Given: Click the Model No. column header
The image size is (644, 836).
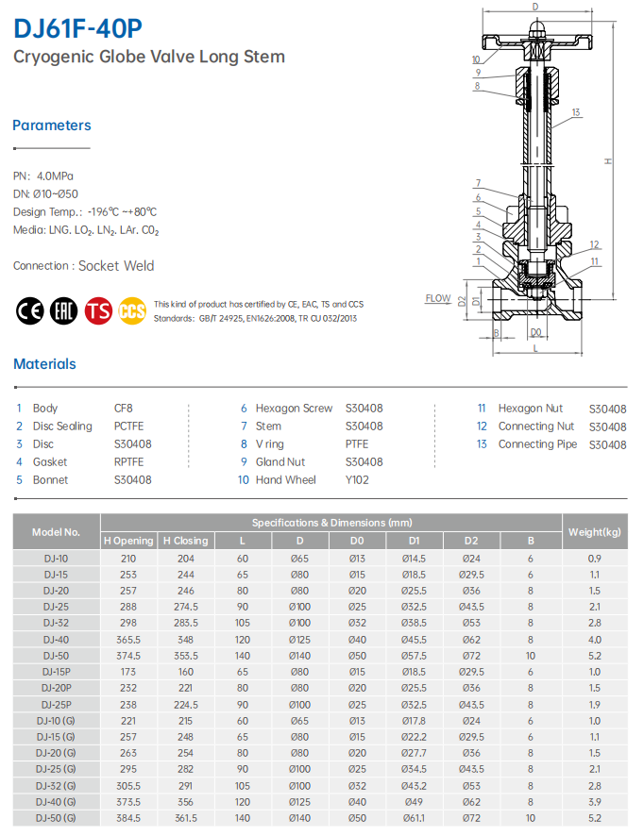Looking at the screenshot, I should 57,531.
